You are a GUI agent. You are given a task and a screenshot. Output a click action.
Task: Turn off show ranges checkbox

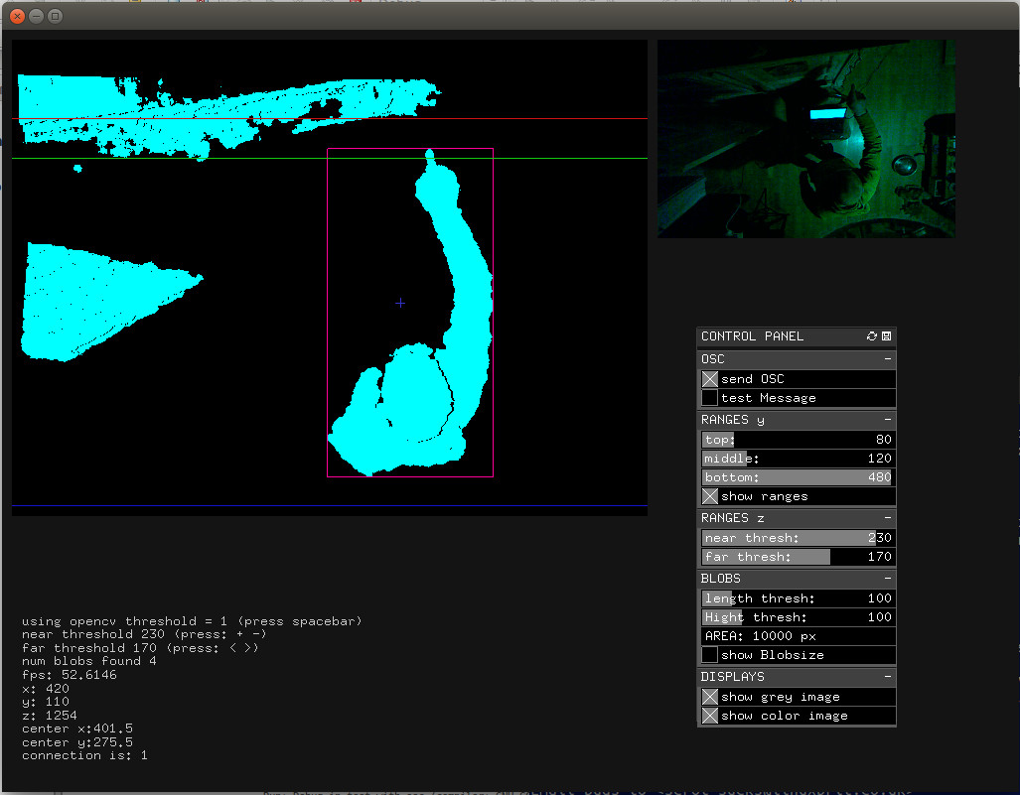tap(710, 496)
